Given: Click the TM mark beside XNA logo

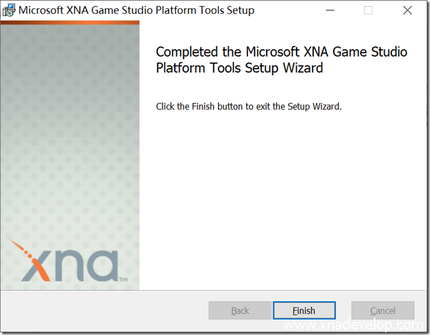Looking at the screenshot, I should click(x=122, y=280).
